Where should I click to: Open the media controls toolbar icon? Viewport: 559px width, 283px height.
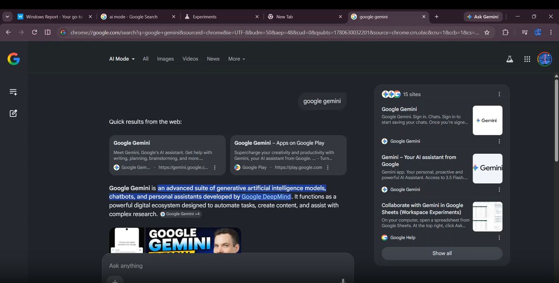(524, 32)
